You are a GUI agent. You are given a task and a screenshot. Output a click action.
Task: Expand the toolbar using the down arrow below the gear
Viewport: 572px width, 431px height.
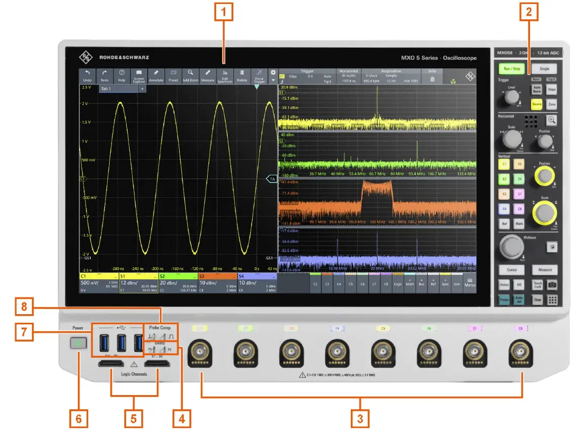click(273, 80)
